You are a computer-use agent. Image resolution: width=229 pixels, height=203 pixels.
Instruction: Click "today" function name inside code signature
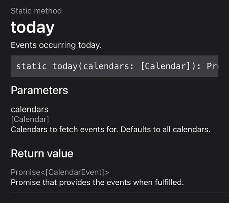(65, 66)
